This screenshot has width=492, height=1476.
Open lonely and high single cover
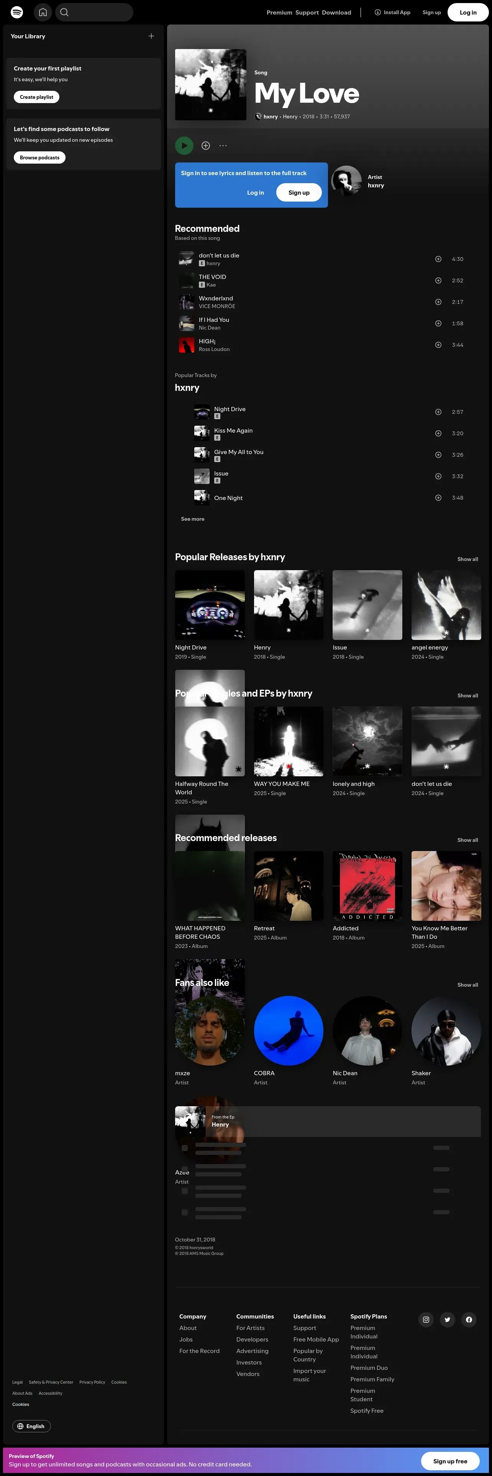(x=367, y=741)
